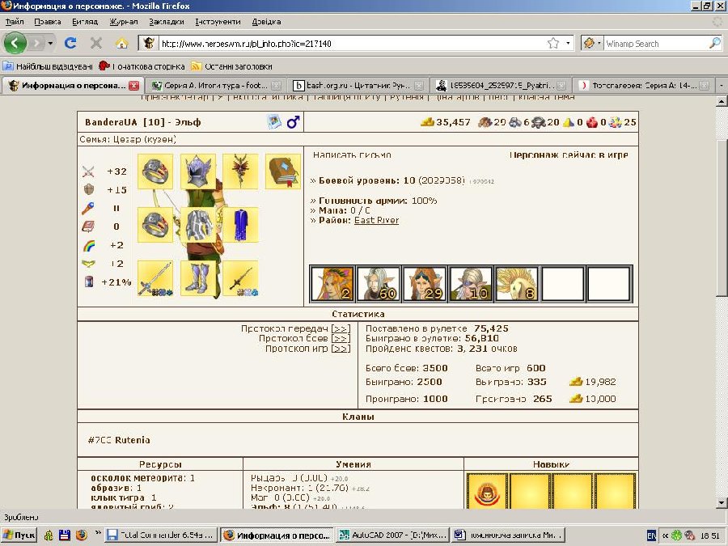Viewport: 728px width, 546px height.
Task: Switch to the Серия А. Итоги тура tab
Action: pos(215,86)
